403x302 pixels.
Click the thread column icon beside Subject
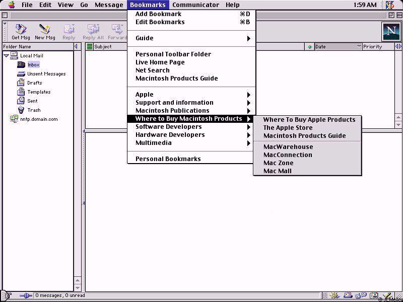pyautogui.click(x=90, y=46)
